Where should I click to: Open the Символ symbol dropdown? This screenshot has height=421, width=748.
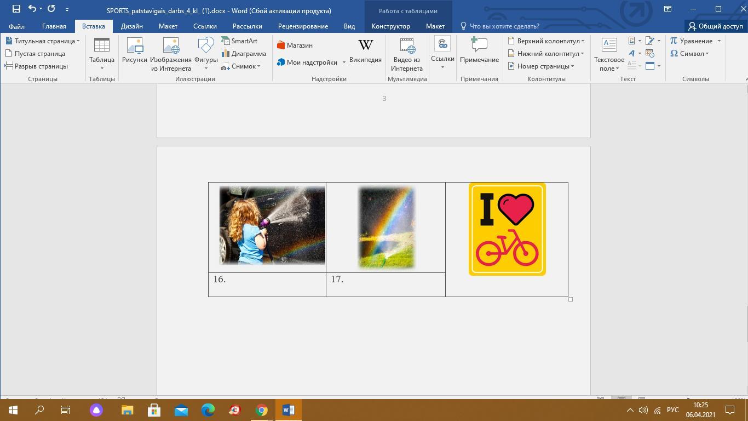tap(689, 54)
